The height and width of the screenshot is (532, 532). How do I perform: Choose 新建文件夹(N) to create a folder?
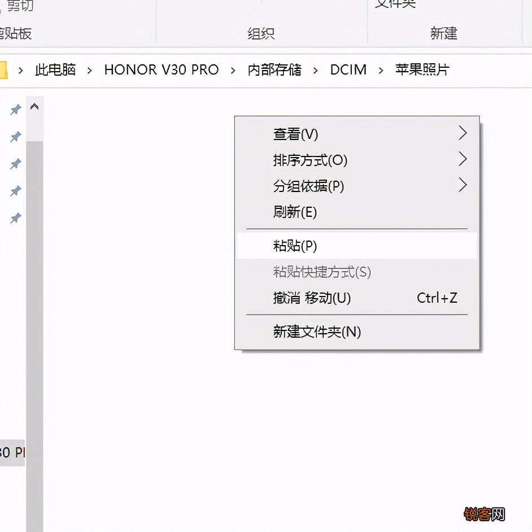point(356,332)
